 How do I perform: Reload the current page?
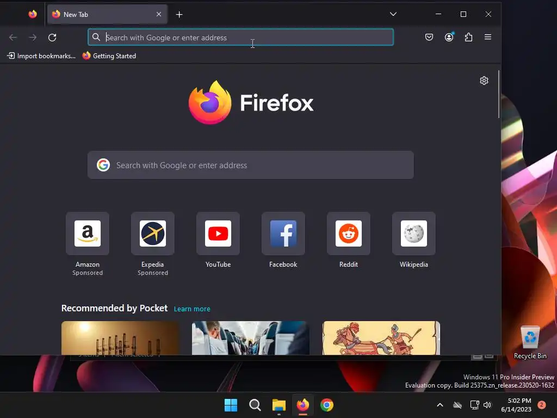tap(52, 38)
